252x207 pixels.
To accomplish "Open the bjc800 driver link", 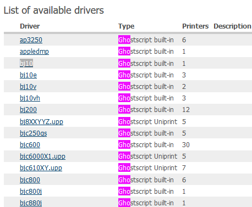I will pyautogui.click(x=30, y=180).
